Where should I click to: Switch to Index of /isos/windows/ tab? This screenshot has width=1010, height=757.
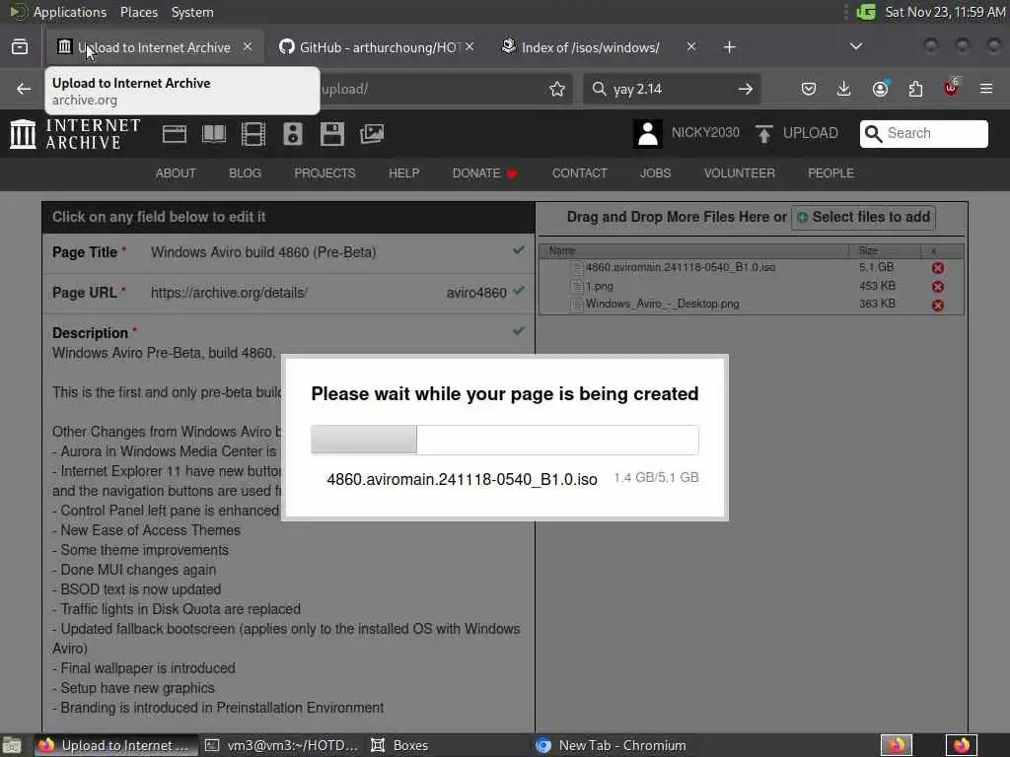[x=590, y=47]
